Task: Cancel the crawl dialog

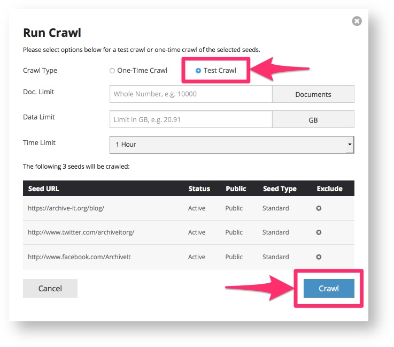Action: click(x=50, y=288)
